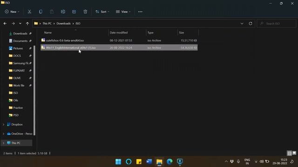Viewport: 298px width, 167px height.
Task: Refresh the ISO folder view
Action: (251, 24)
